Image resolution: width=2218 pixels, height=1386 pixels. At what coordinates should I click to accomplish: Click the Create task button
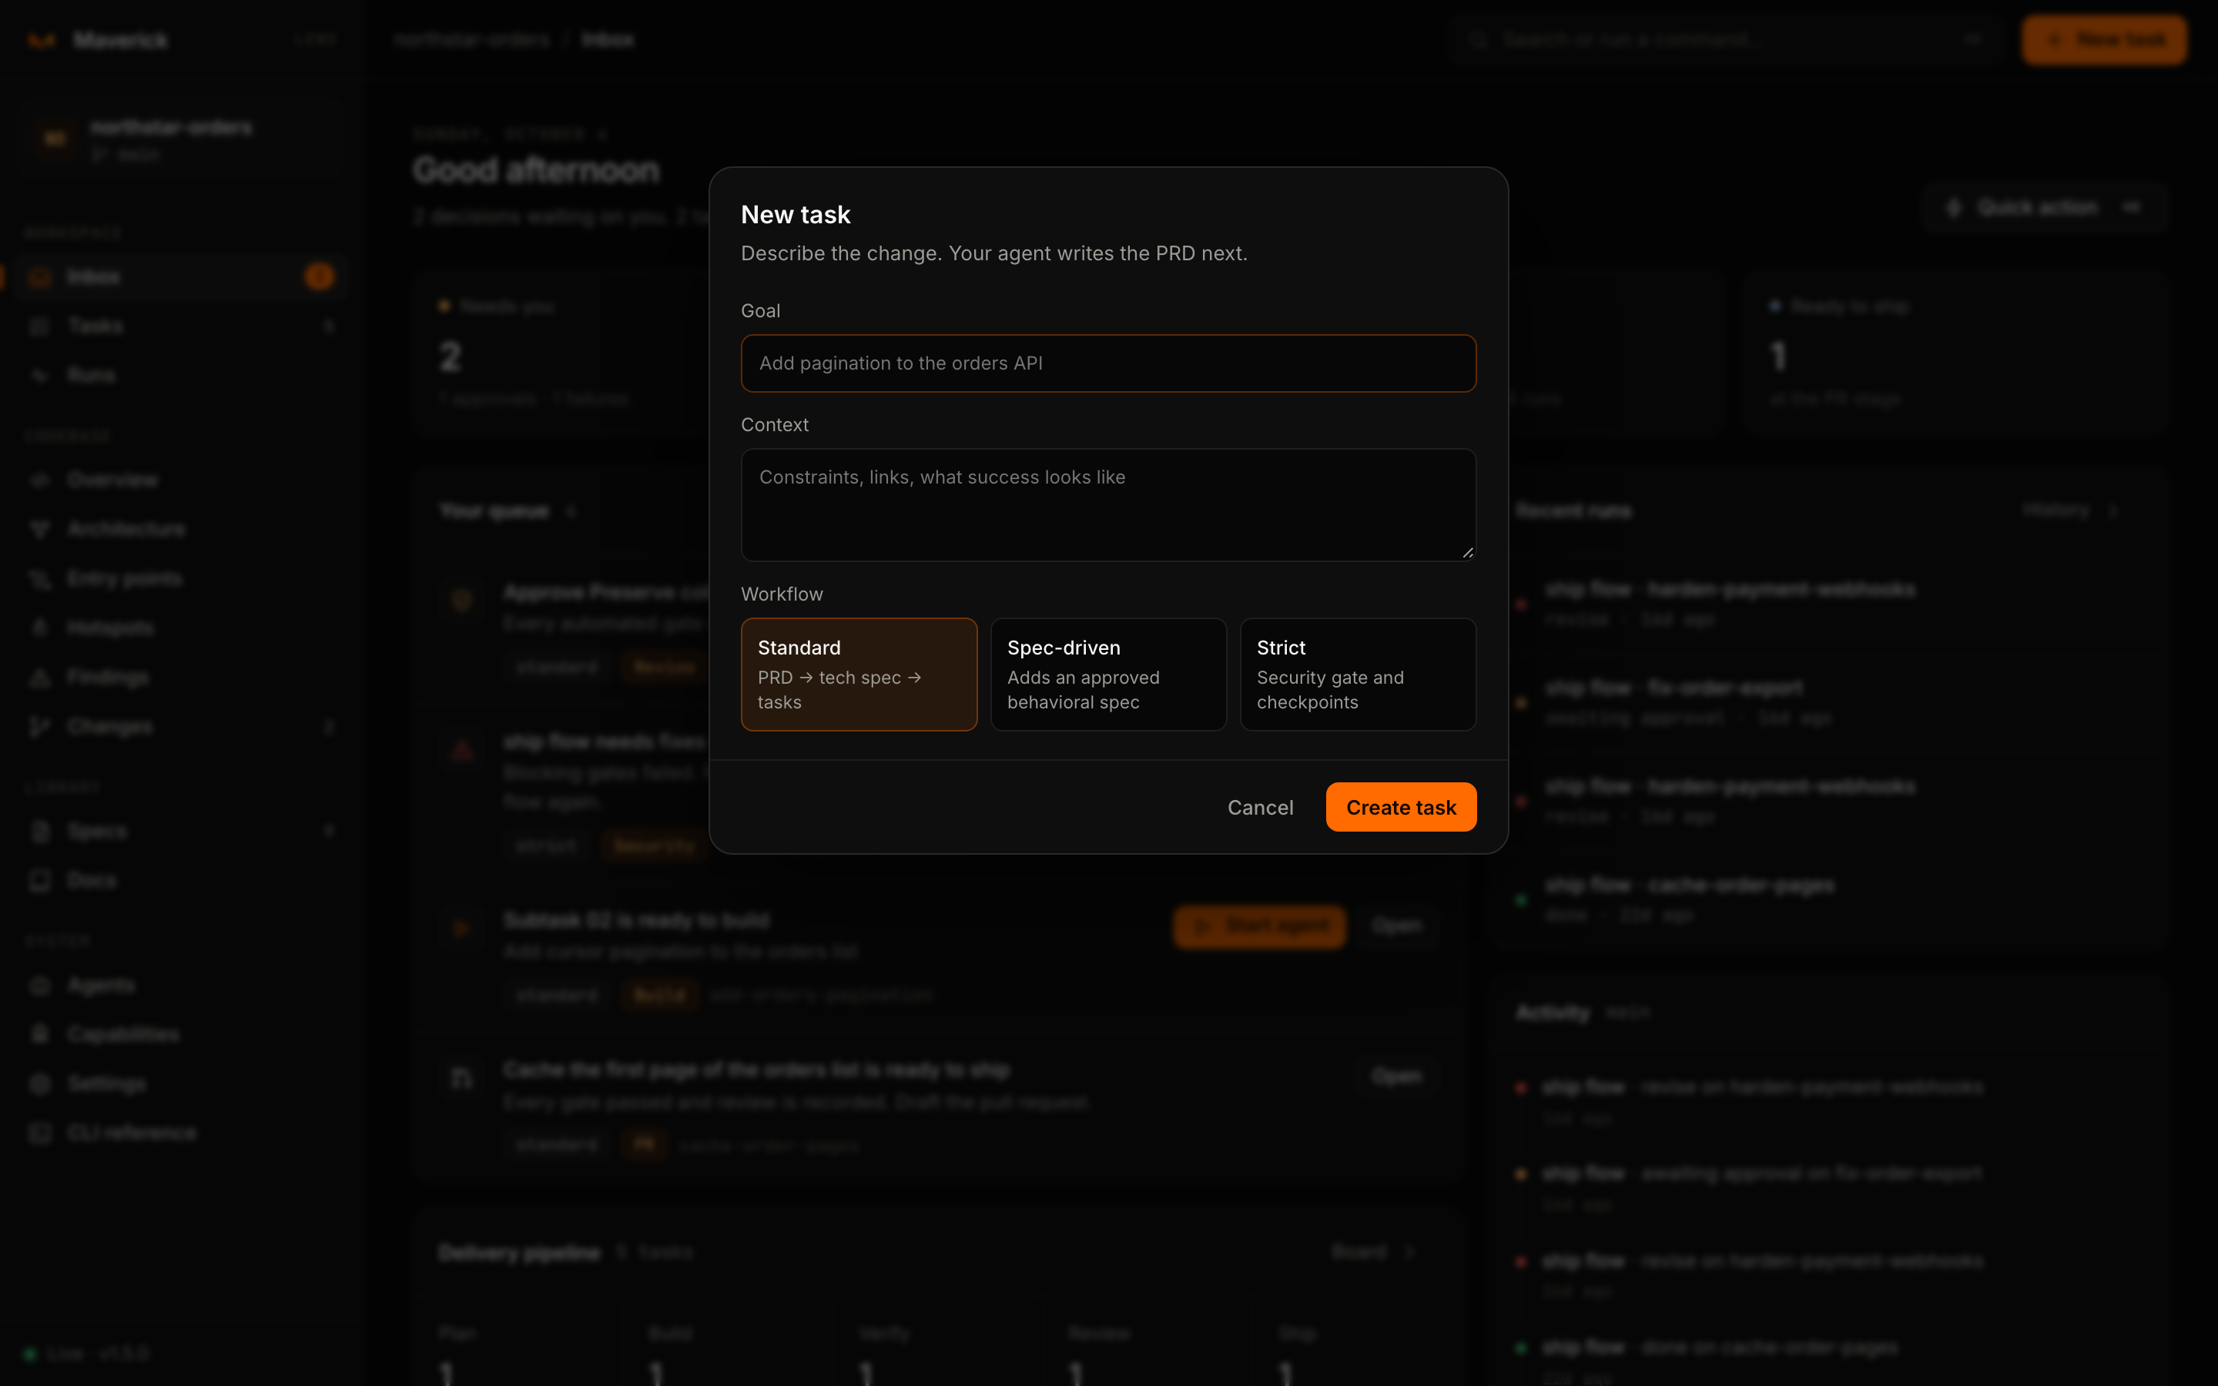[1400, 808]
